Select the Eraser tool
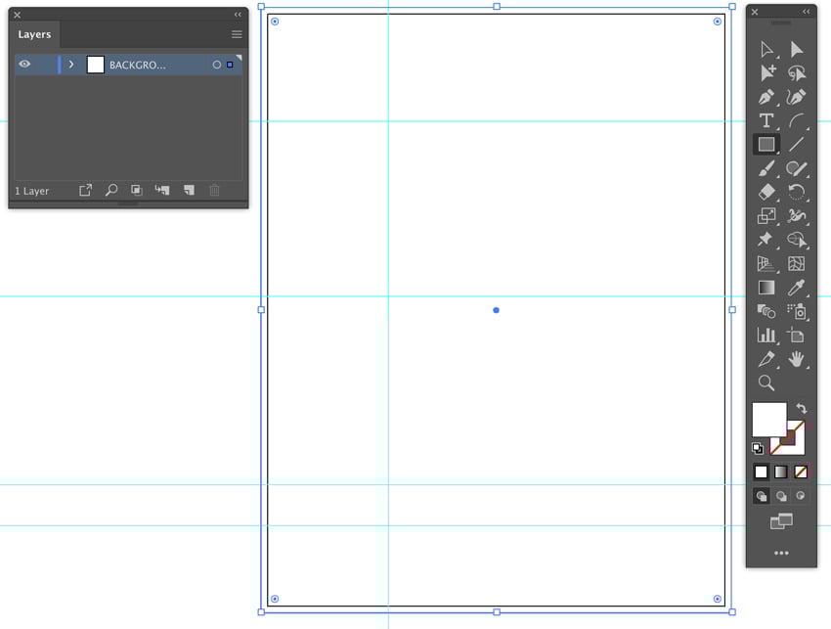Screen dimensions: 831x629 766,192
